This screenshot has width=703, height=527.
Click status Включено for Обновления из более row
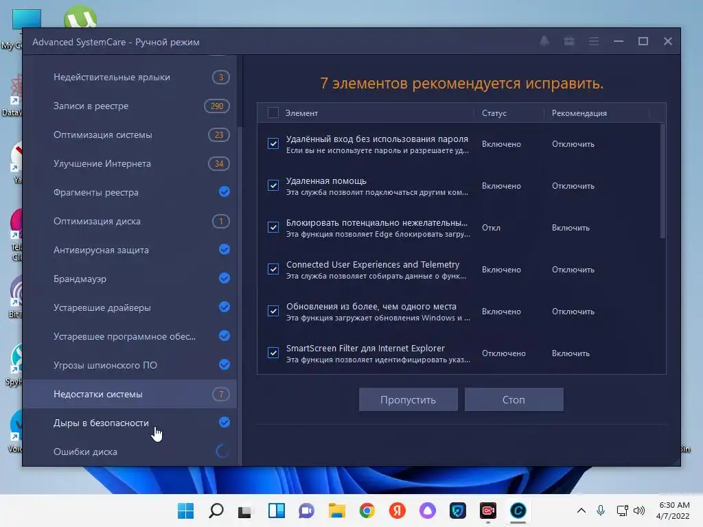501,312
